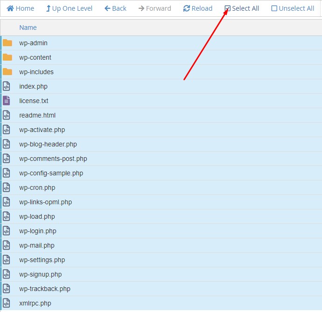
Task: Select the wp-content folder name
Action: (x=35, y=57)
